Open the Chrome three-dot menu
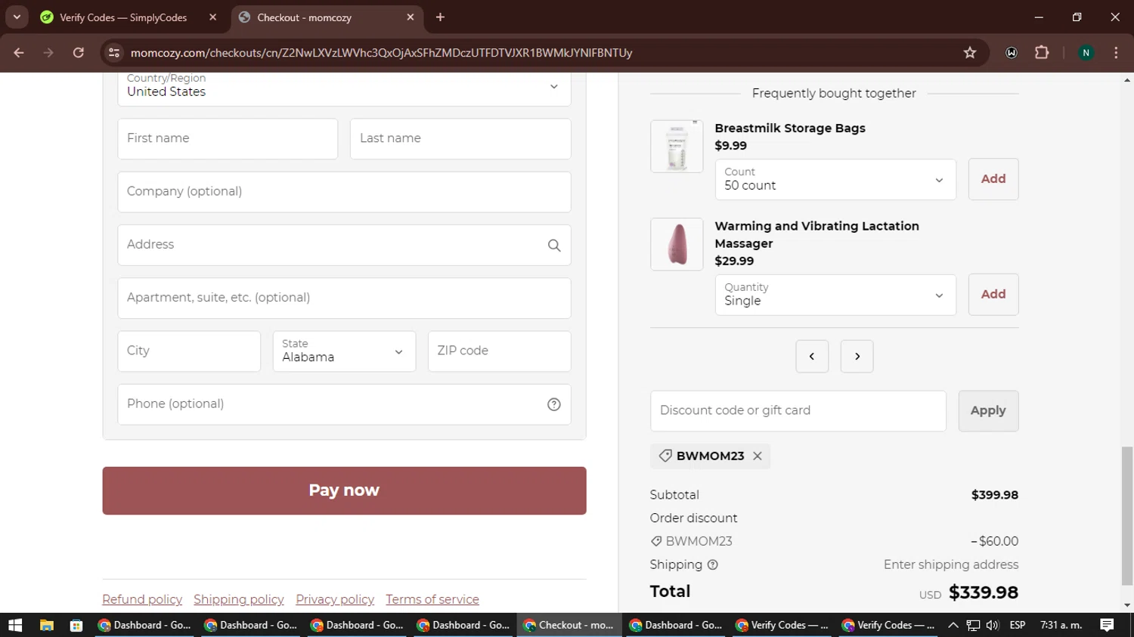 pyautogui.click(x=1116, y=53)
